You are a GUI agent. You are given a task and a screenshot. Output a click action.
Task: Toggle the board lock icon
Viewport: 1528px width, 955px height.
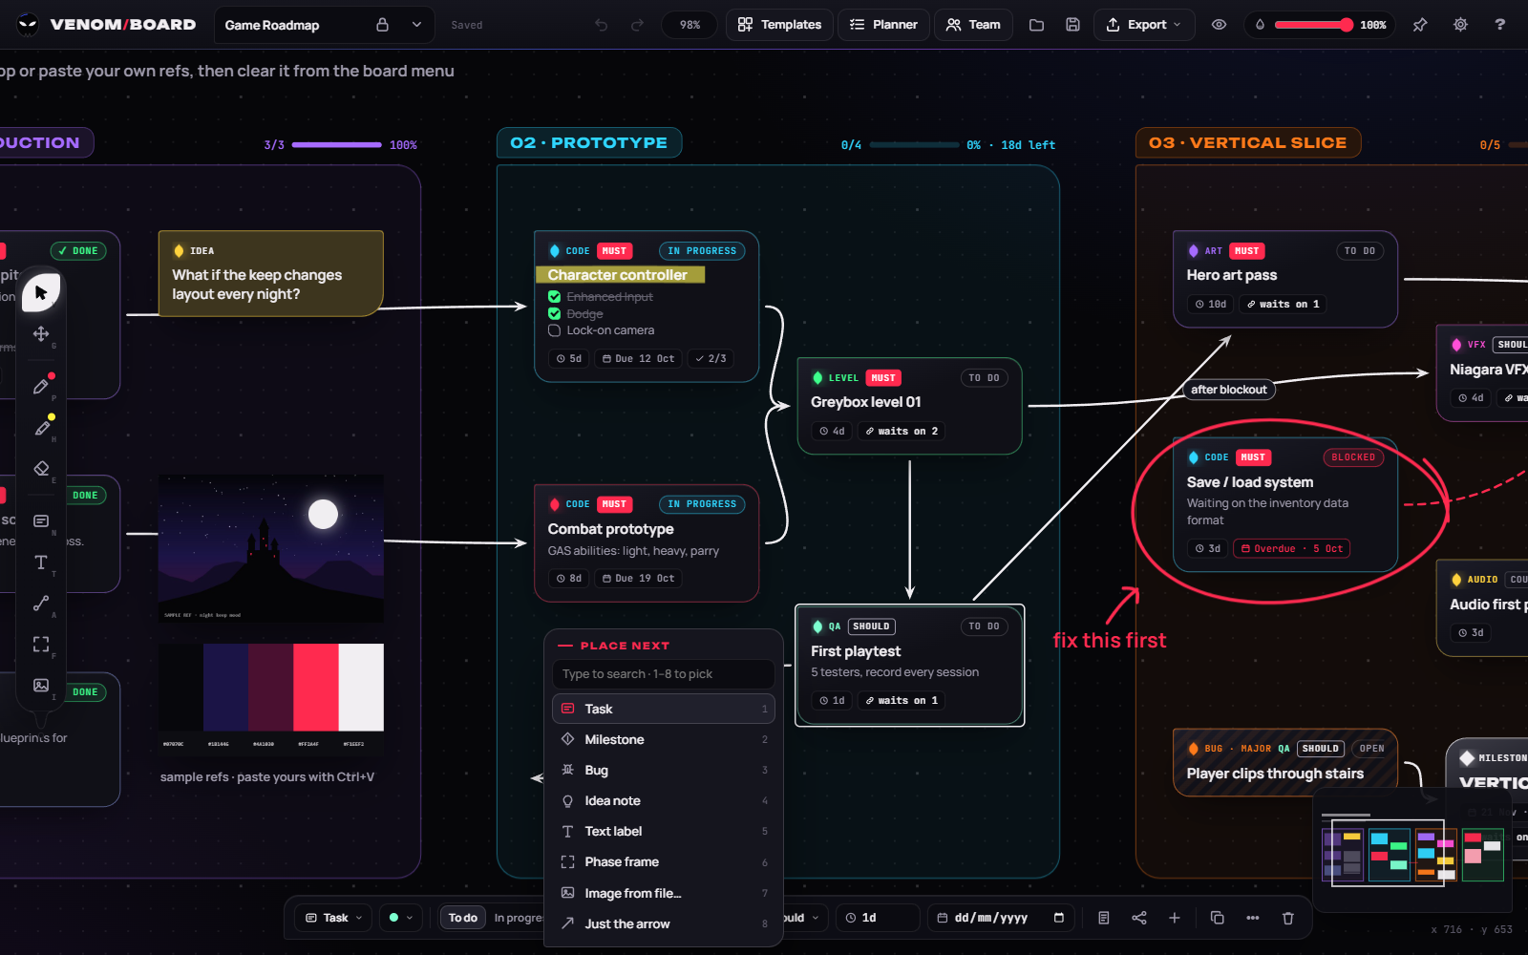pyautogui.click(x=382, y=25)
